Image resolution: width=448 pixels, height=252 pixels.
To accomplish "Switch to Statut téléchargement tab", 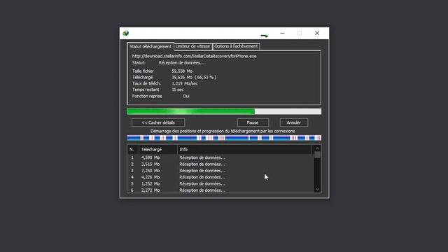I will click(150, 47).
